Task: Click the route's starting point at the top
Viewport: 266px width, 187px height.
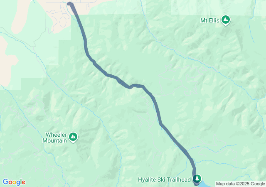Action: tap(69, 4)
